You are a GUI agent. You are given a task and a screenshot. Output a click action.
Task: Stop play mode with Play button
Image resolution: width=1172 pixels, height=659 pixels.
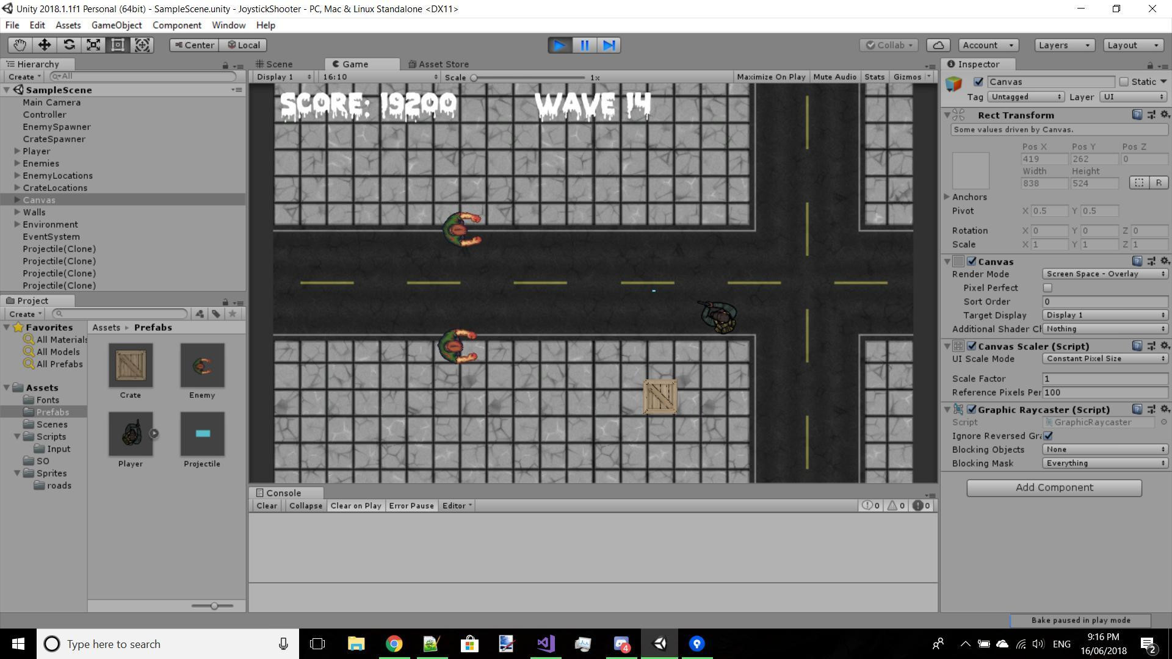559,45
